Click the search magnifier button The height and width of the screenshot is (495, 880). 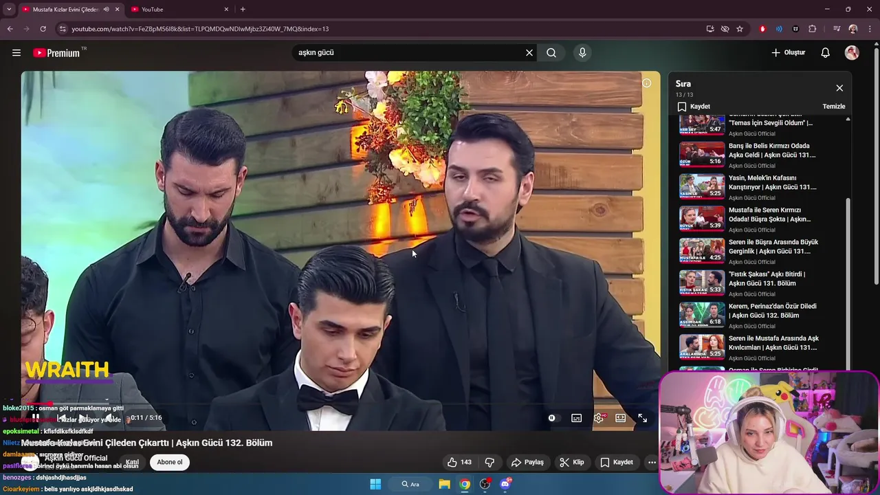(x=551, y=52)
